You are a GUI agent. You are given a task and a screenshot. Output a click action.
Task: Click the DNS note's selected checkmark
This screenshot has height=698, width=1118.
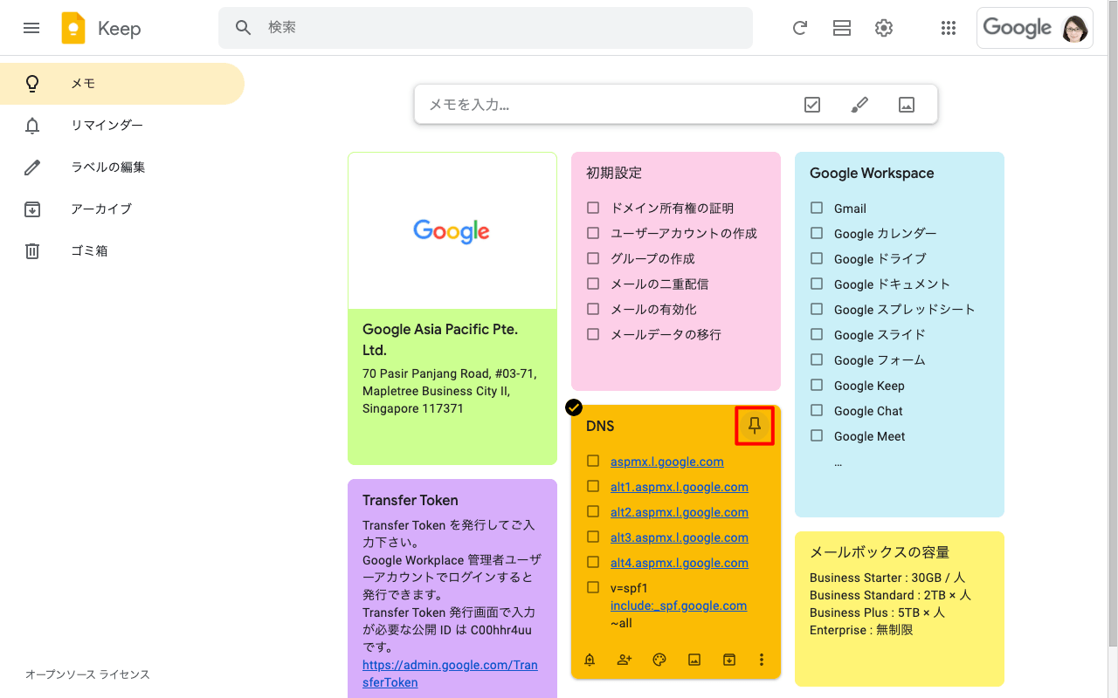click(574, 407)
